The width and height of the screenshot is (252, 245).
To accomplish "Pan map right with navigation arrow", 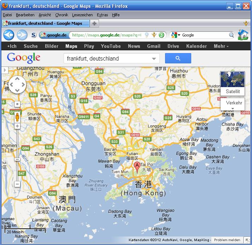I will (x=23, y=85).
